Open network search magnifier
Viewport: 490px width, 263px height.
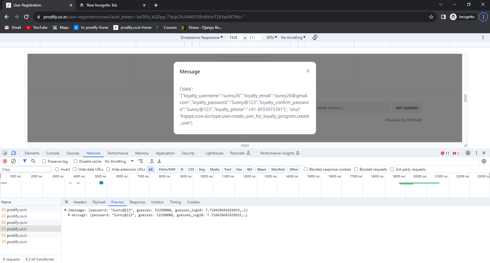click(x=33, y=161)
